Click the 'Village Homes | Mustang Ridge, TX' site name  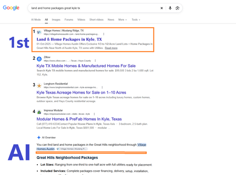(x=64, y=31)
